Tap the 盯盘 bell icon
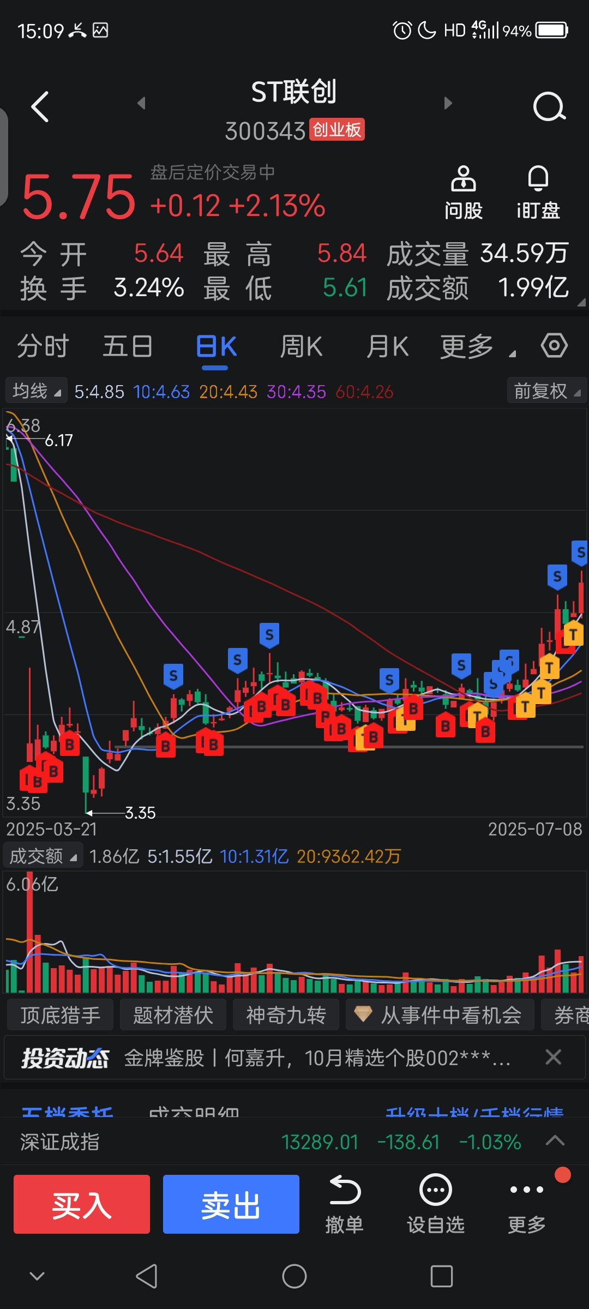Image resolution: width=589 pixels, height=1309 pixels. [x=538, y=193]
